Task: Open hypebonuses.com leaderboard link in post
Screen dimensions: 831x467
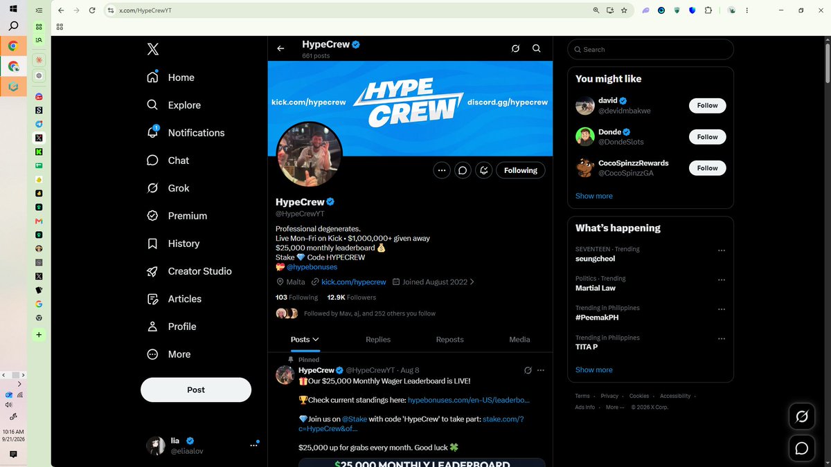Action: (469, 400)
